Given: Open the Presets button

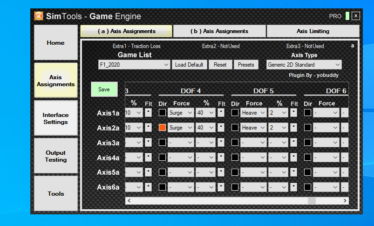Looking at the screenshot, I should (x=246, y=65).
